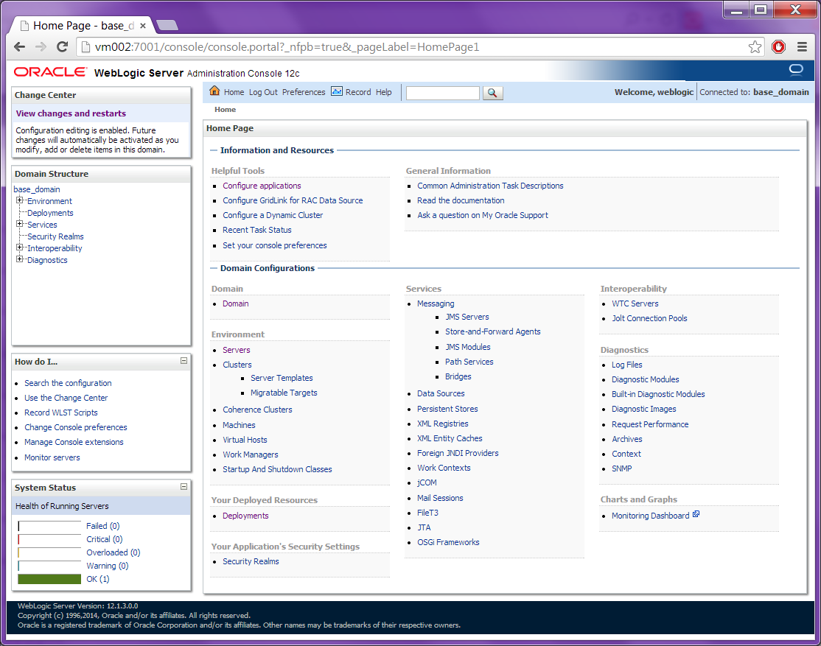
Task: Expand the Diagnostics tree node
Action: click(19, 259)
